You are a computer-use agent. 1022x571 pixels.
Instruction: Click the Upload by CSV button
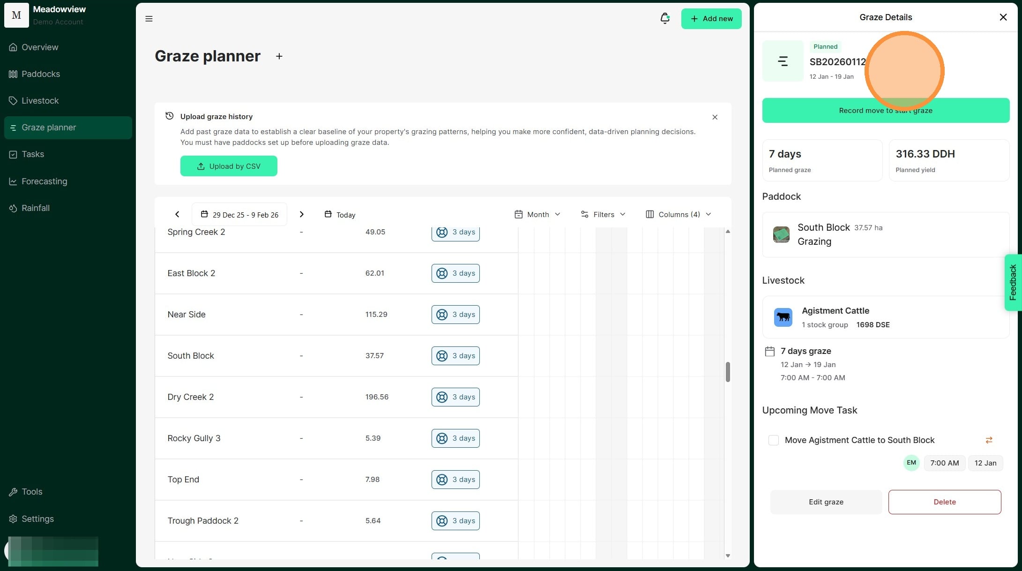pos(229,166)
